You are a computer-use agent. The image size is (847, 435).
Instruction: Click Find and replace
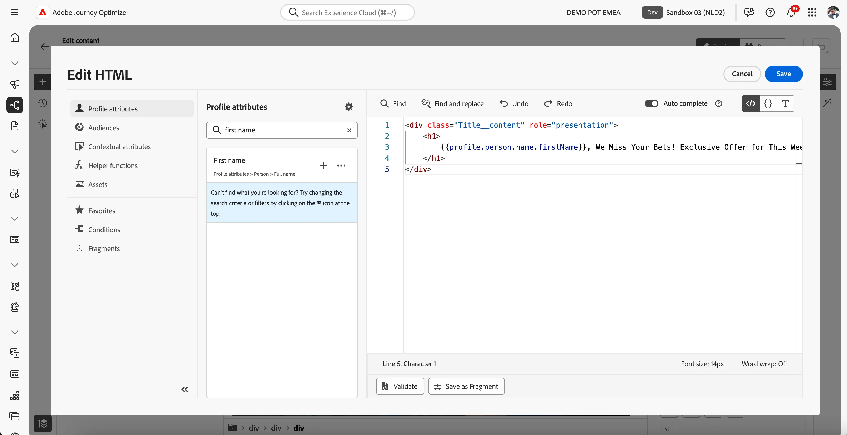pyautogui.click(x=452, y=104)
